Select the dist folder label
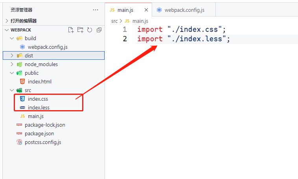 tap(29, 55)
